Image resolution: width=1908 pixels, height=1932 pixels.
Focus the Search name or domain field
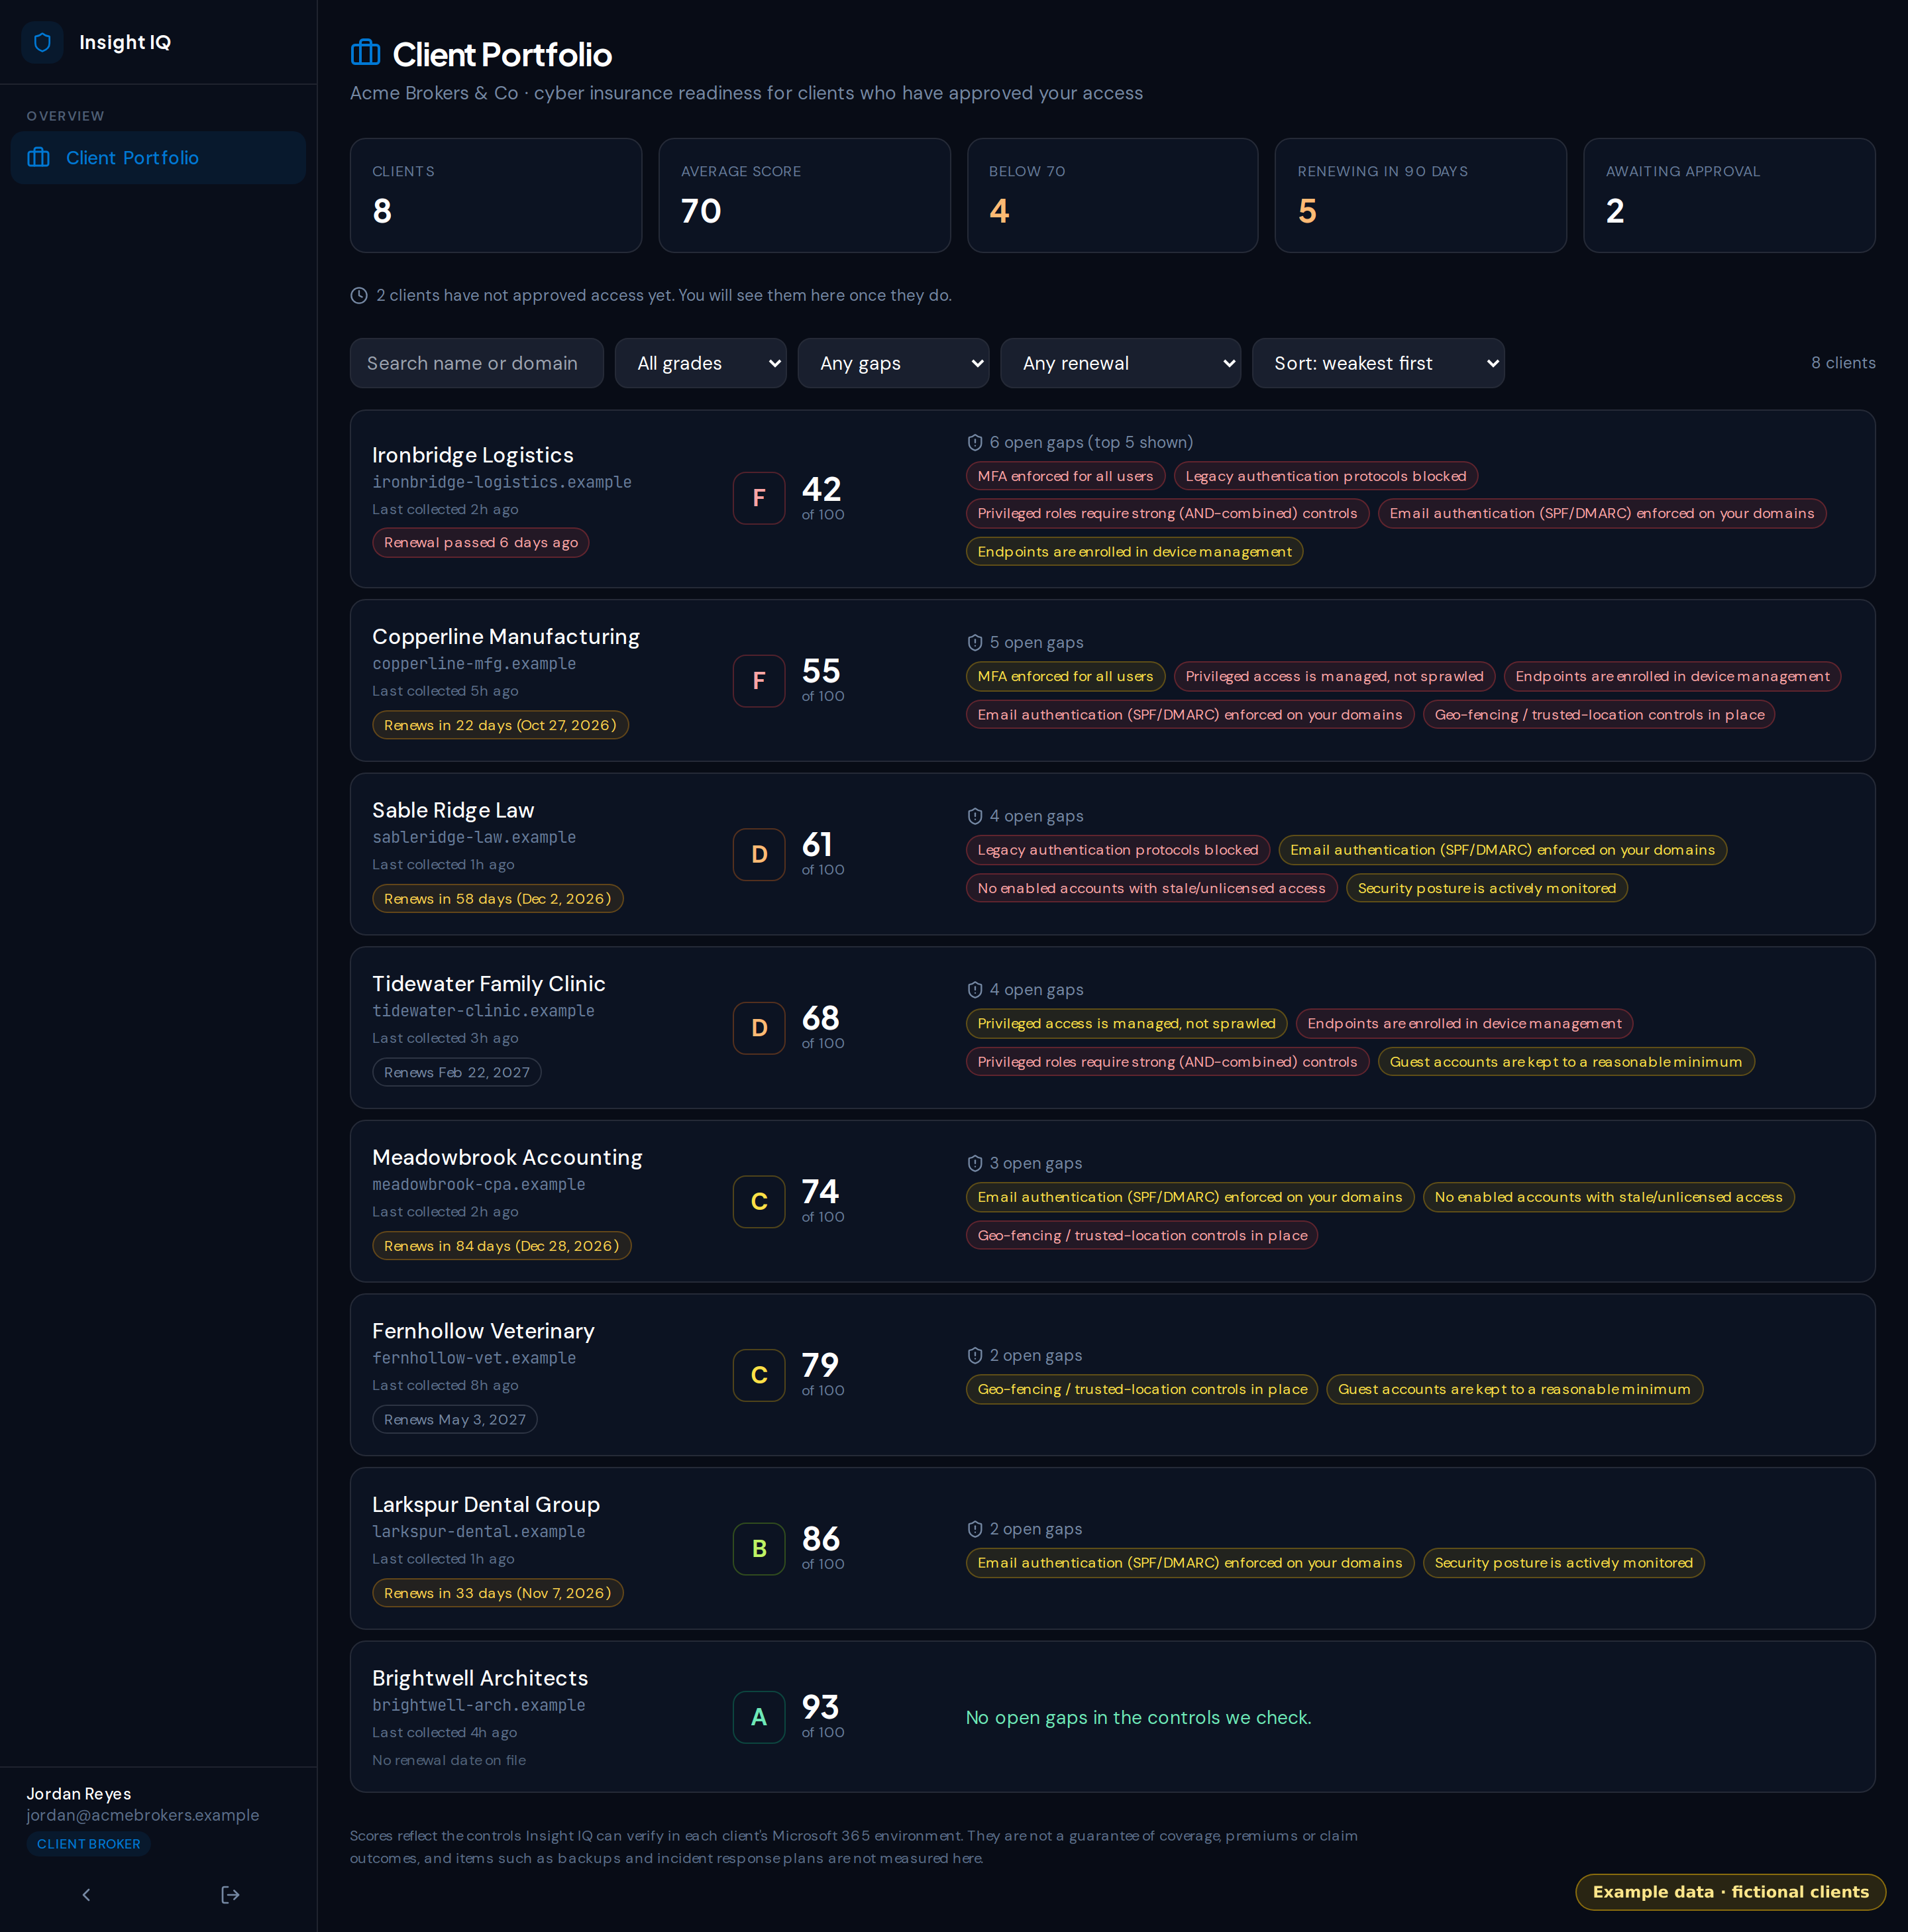point(477,363)
